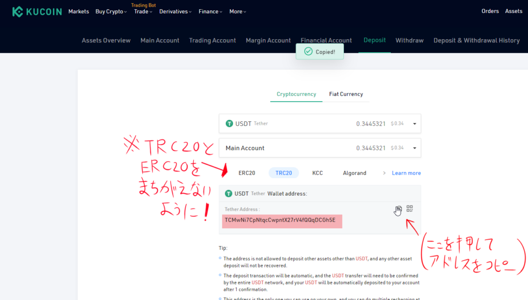Expand the Derivatives menu
The height and width of the screenshot is (300, 528).
[175, 11]
